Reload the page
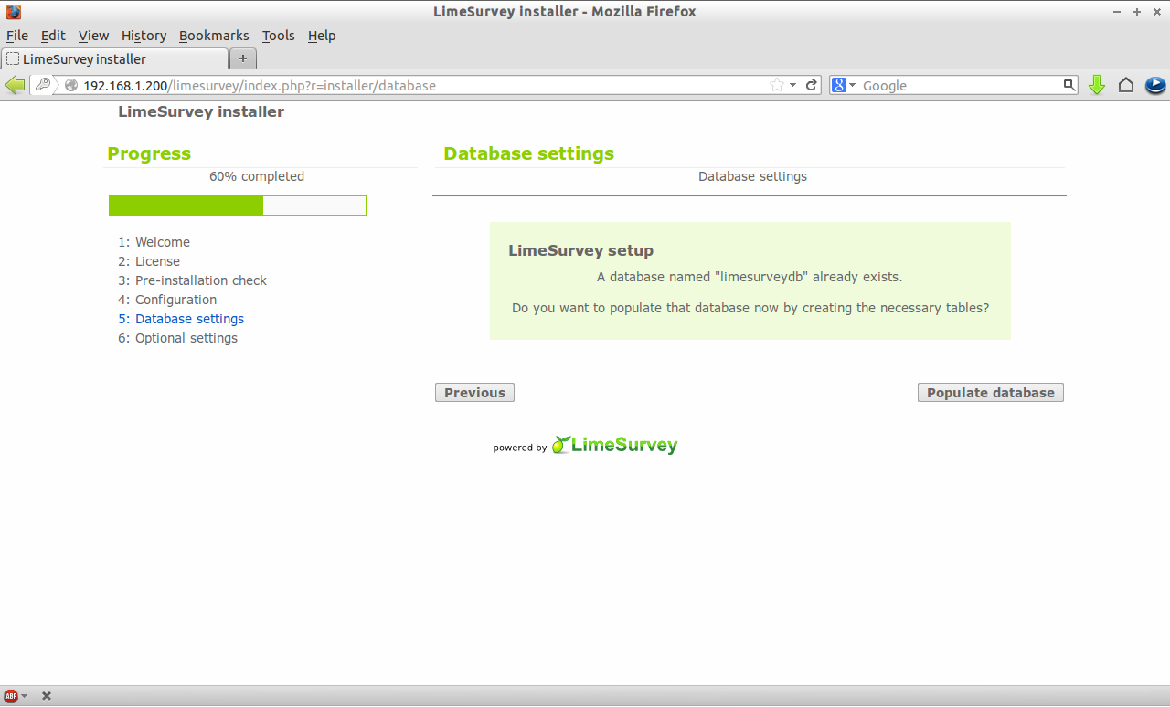 point(811,85)
